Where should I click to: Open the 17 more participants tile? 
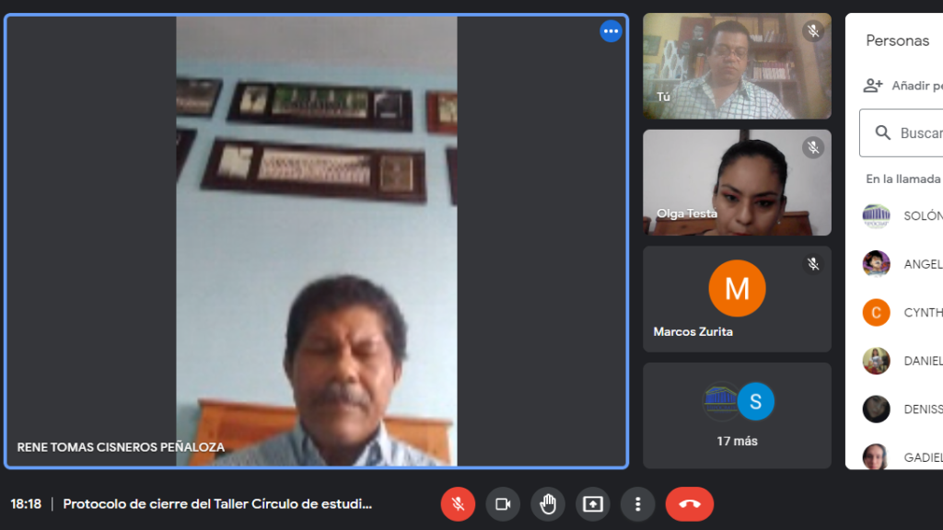(x=737, y=415)
